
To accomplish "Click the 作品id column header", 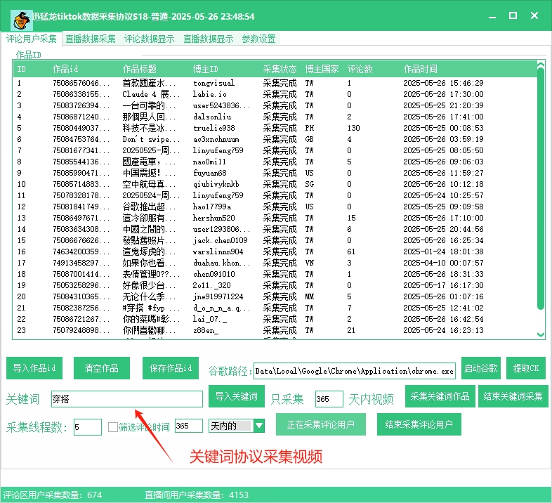I will [x=65, y=69].
